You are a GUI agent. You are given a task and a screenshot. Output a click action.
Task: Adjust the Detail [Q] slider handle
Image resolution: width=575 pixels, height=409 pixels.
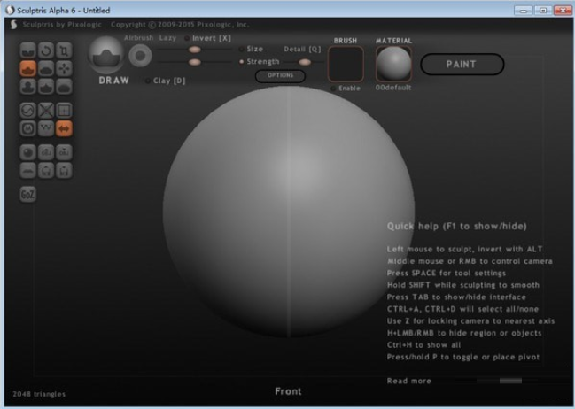pos(305,62)
